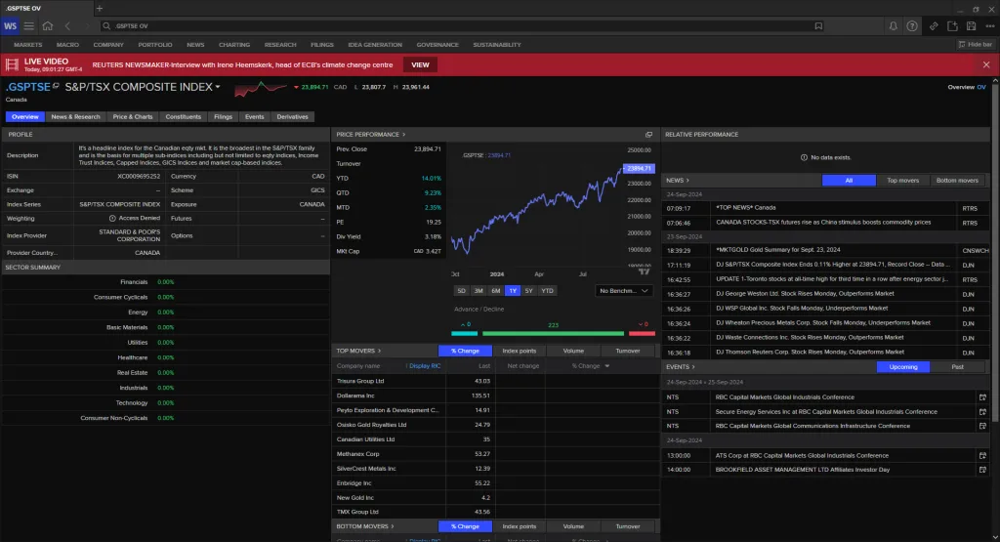Add Secure Energy Services event to calendar
The width and height of the screenshot is (1000, 542).
point(982,412)
